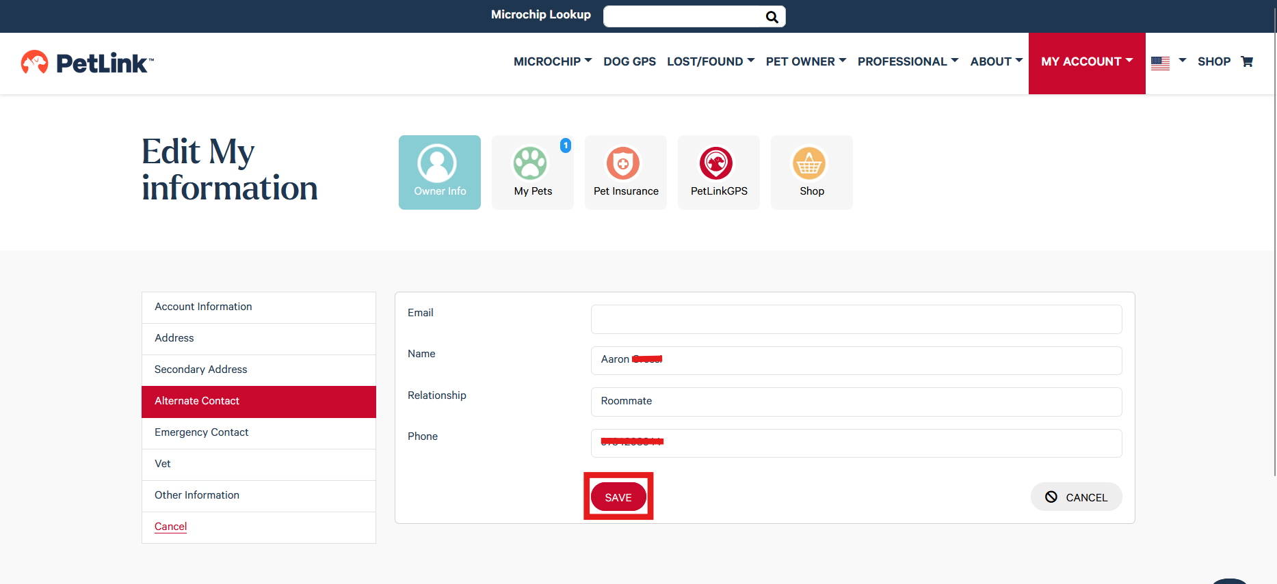This screenshot has height=584, width=1277.
Task: Focus the Email input field
Action: pos(856,319)
